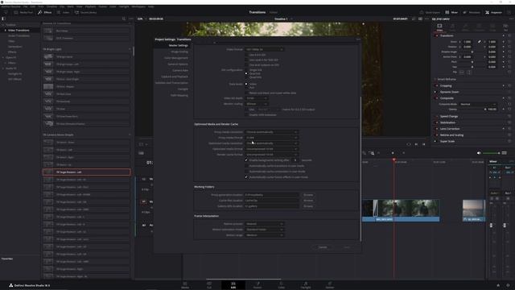515x290 pixels.
Task: Click the Metadata button in top toolbar
Action: (x=472, y=12)
